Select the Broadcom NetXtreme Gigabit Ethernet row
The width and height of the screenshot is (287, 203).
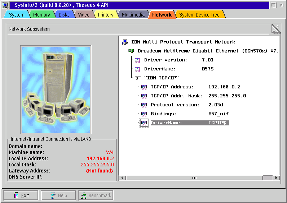[x=208, y=51]
